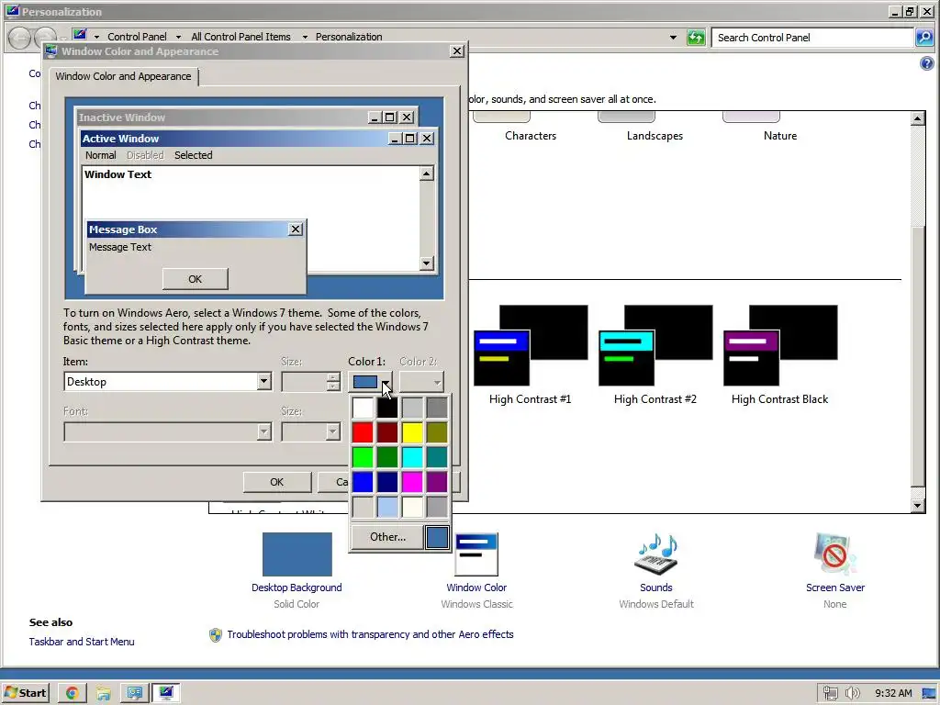The height and width of the screenshot is (705, 940).
Task: Click theme list scrollbar down arrow
Action: [917, 506]
